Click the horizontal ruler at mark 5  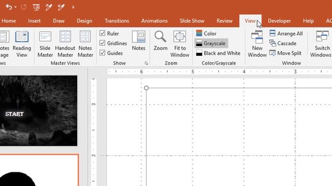[x=192, y=72]
